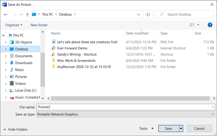Cancel the Save As Picture dialog
Viewport: 217px width, 136px height.
199,129
